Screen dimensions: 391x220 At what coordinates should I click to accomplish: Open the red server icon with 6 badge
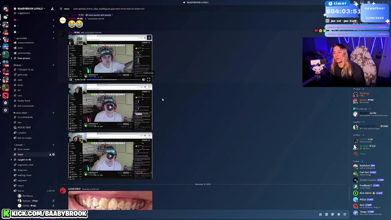point(5,95)
